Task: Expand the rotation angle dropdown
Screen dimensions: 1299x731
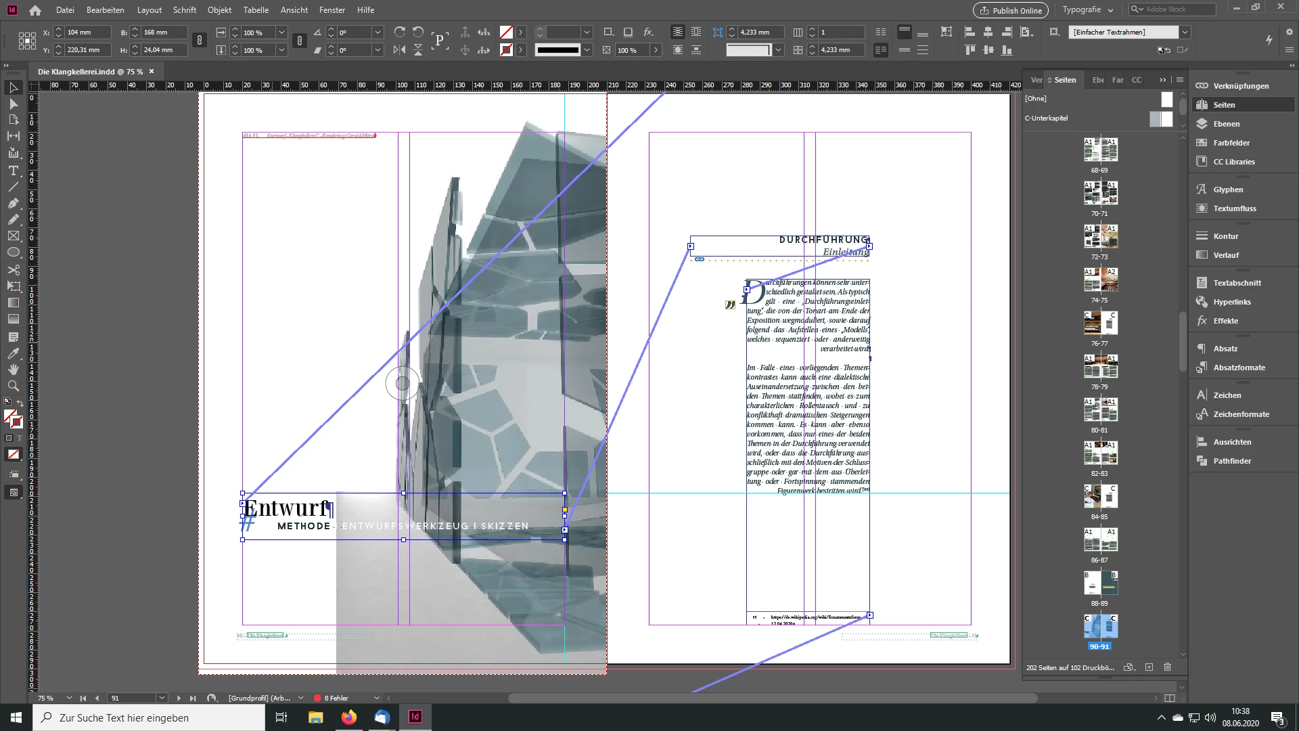Action: [x=378, y=32]
